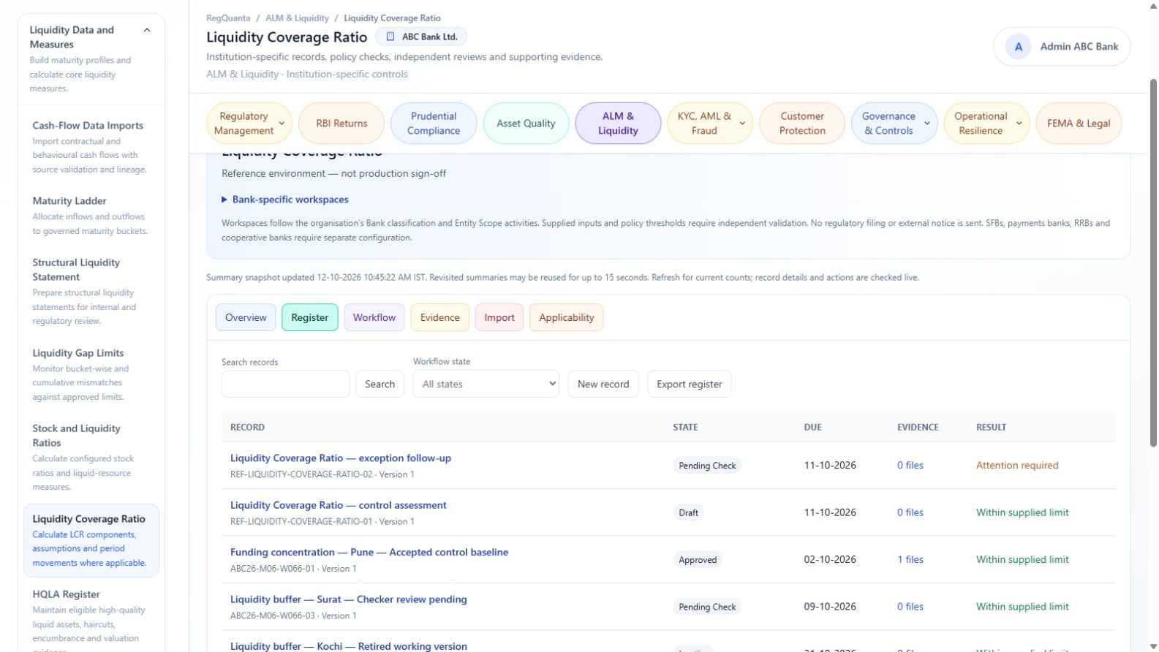The image size is (1159, 652).
Task: Click ALM & Liquidity breadcrumb
Action: coord(297,18)
